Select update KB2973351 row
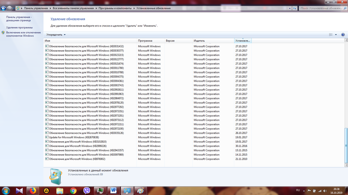 coord(147,111)
